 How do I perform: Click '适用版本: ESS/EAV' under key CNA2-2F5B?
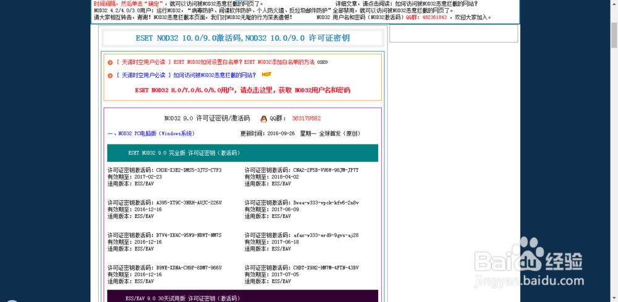(x=268, y=183)
